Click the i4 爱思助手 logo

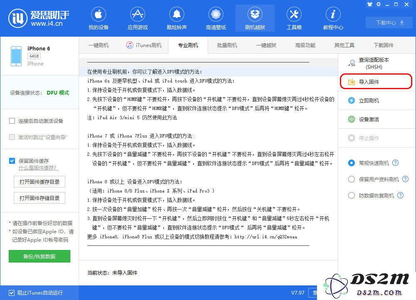coord(39,18)
